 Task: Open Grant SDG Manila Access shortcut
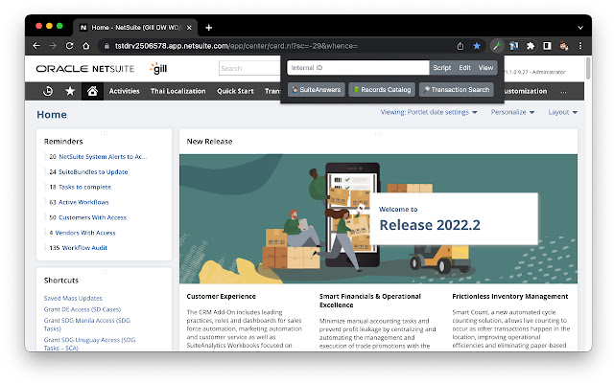[x=87, y=325]
